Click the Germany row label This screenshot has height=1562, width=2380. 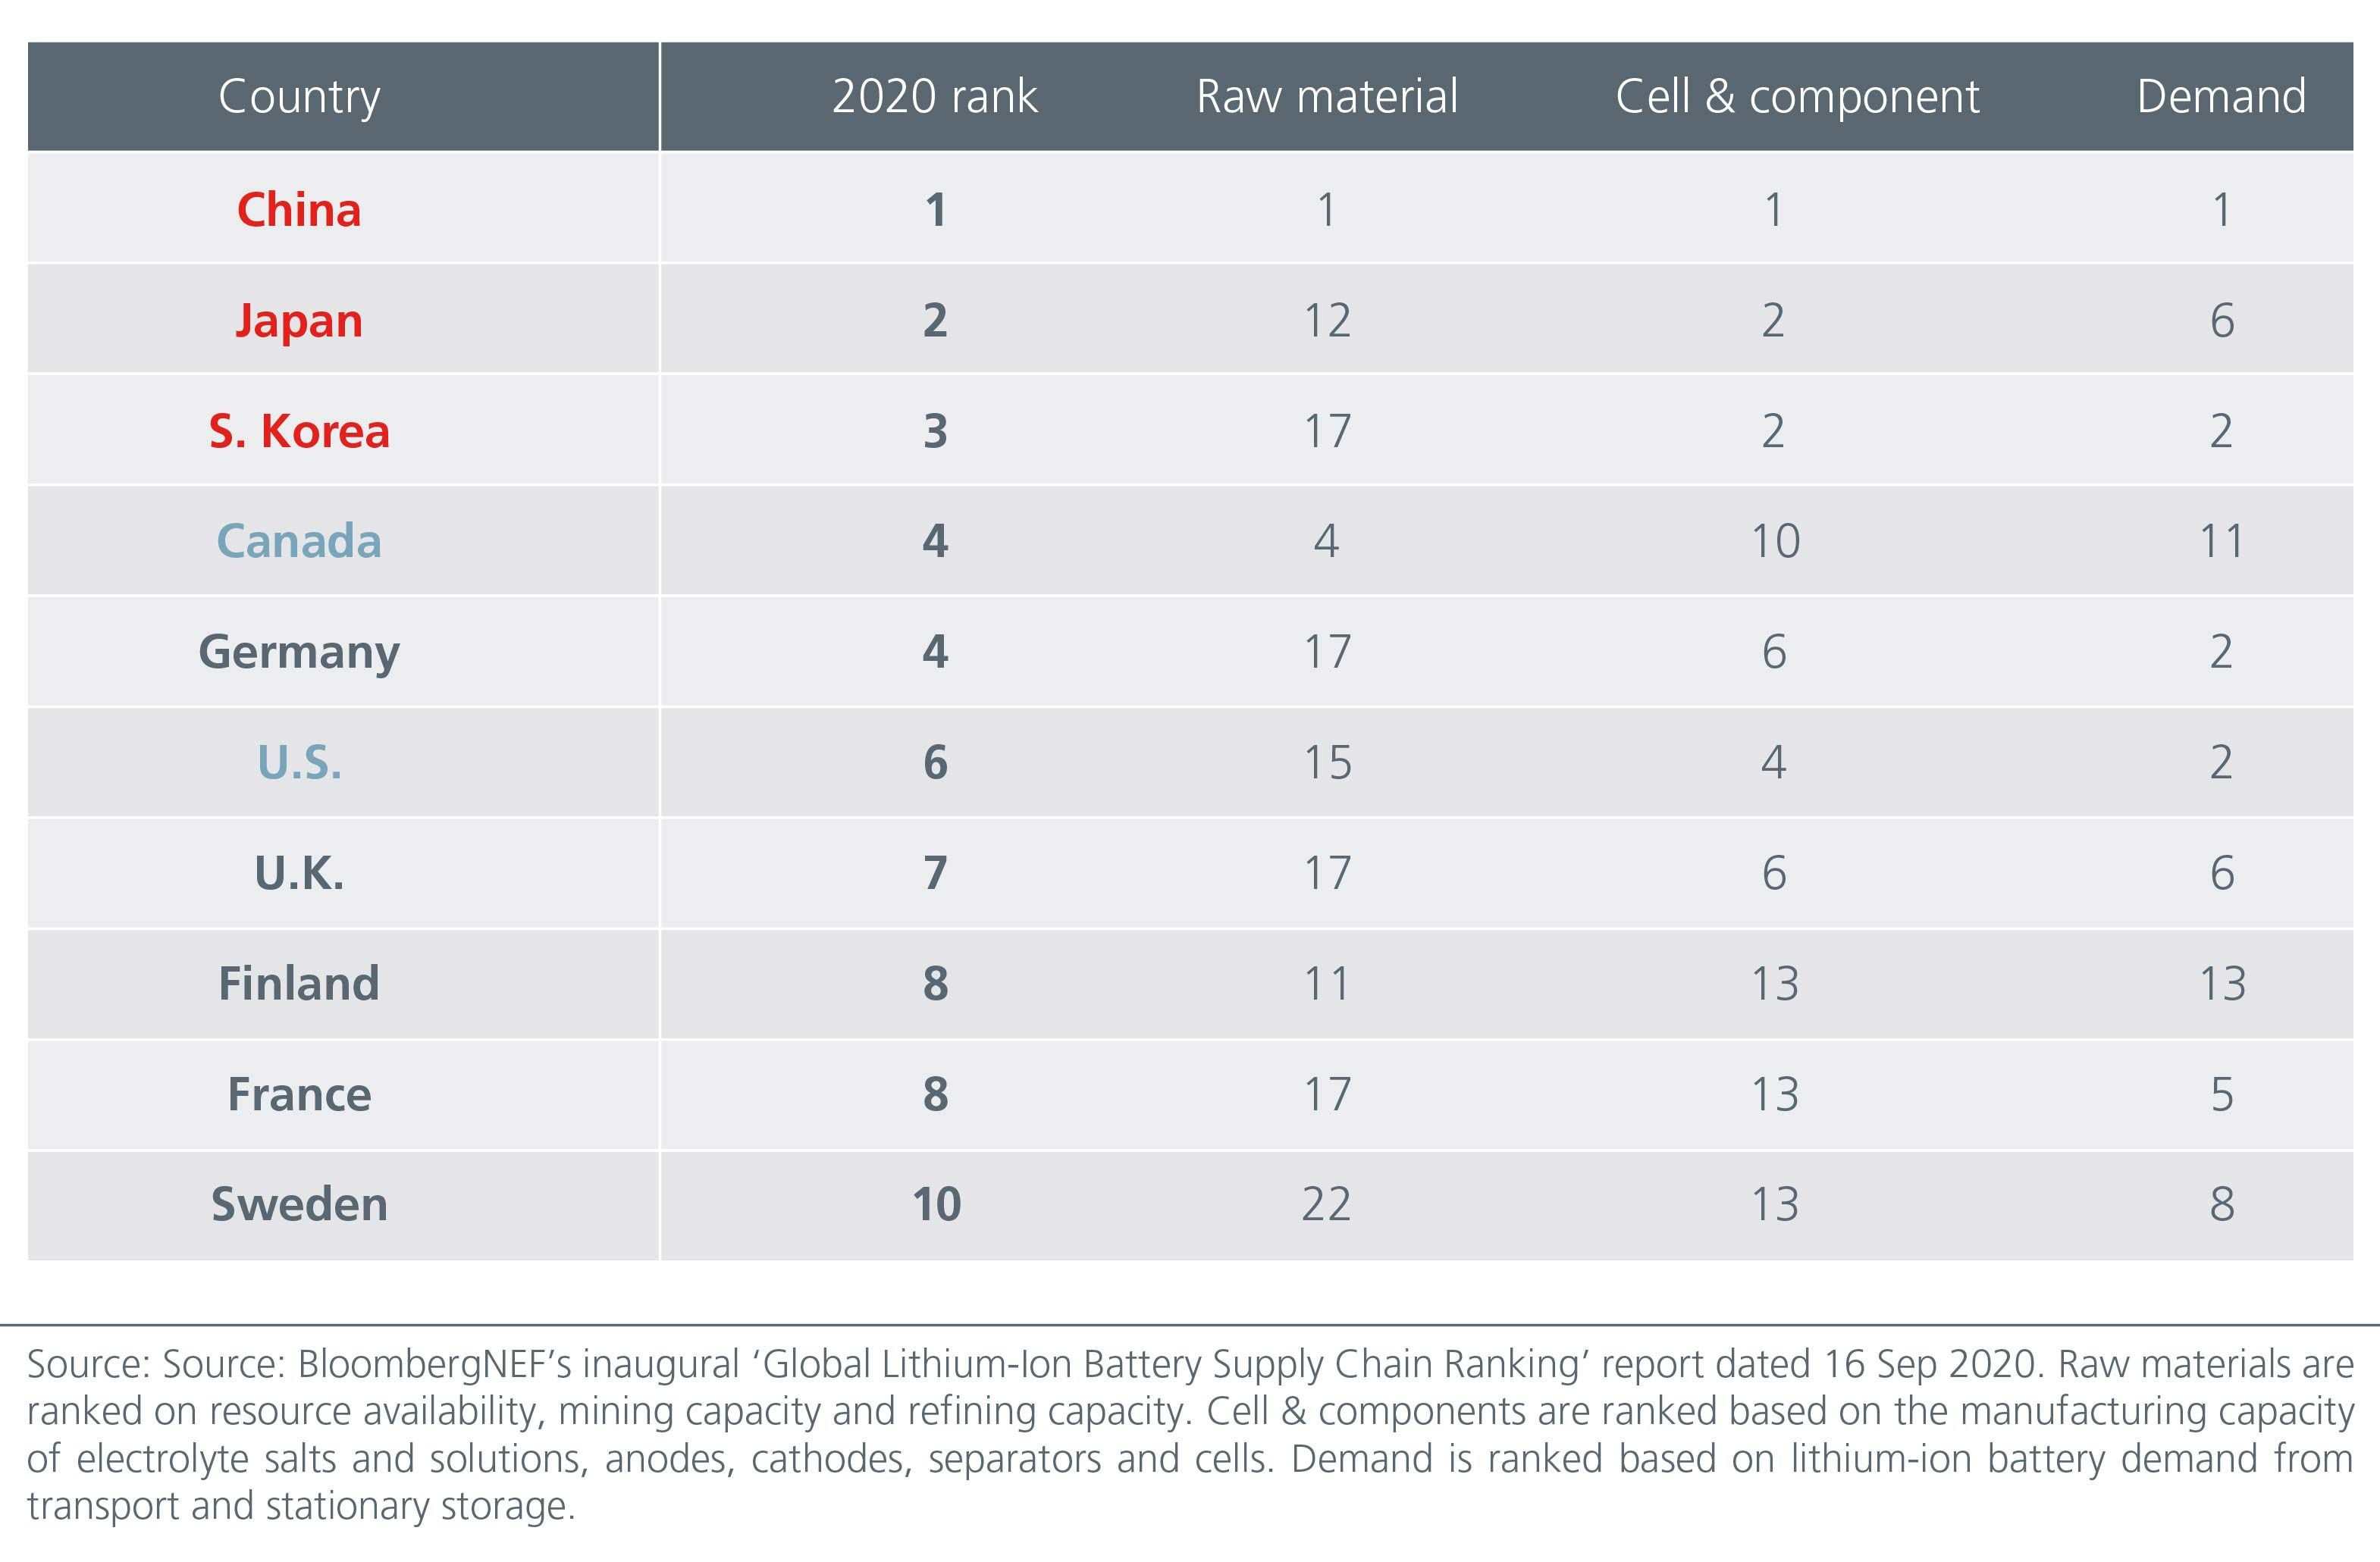click(299, 653)
